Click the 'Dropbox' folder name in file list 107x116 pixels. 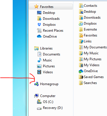pos(90,23)
